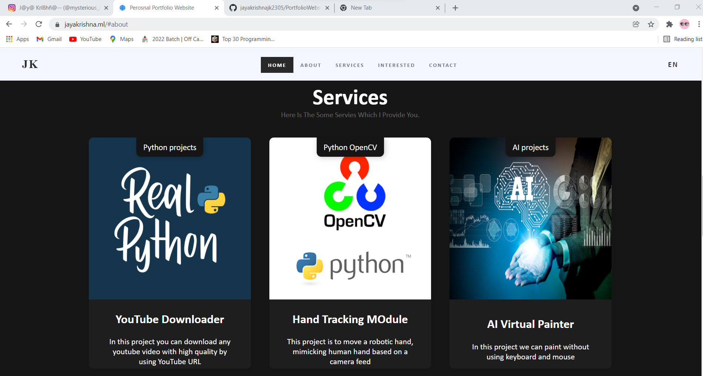Click the Hand Tracking MOdule heading
The width and height of the screenshot is (703, 376).
click(350, 319)
